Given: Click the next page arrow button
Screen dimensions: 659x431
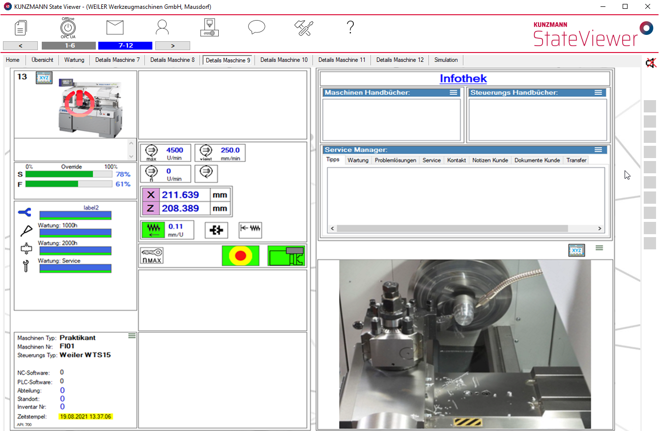Looking at the screenshot, I should pos(172,46).
